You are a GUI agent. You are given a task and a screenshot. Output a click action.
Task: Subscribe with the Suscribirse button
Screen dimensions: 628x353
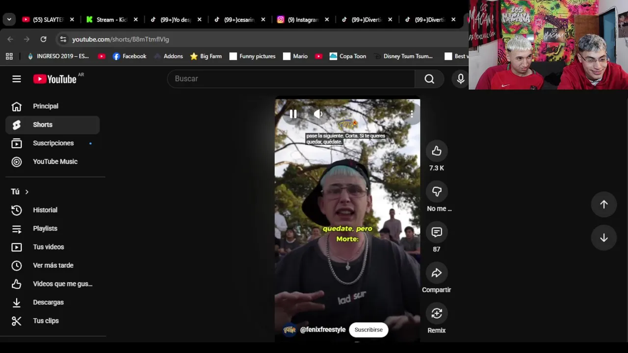coord(368,330)
